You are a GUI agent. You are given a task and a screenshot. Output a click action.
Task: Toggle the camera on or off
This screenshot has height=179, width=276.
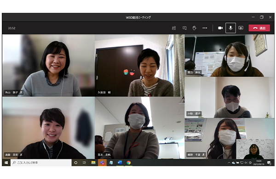pyautogui.click(x=220, y=28)
